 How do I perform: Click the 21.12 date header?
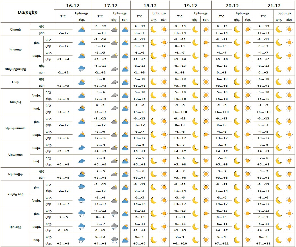click(274, 6)
